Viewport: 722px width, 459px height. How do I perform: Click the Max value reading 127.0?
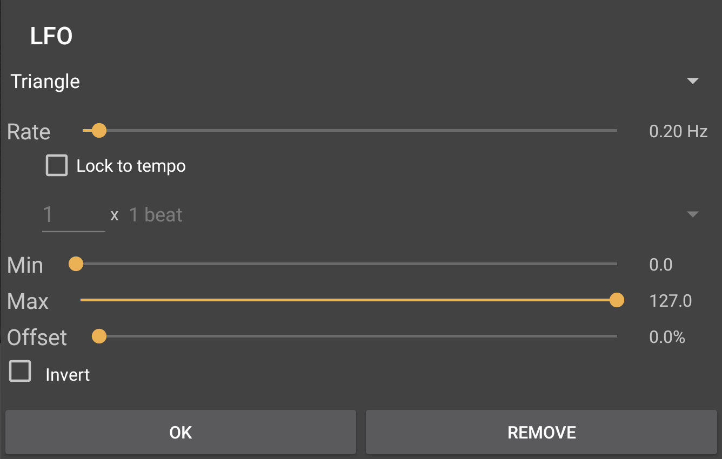tap(670, 301)
